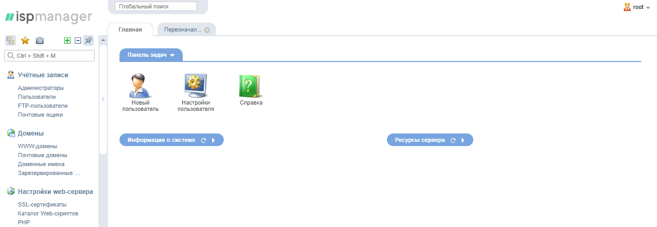The width and height of the screenshot is (657, 227).
Task: Switch to the menu tree view icon
Action: [x=11, y=40]
